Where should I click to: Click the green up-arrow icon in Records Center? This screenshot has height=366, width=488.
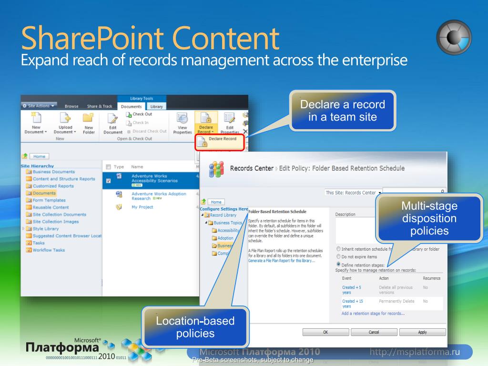203,202
